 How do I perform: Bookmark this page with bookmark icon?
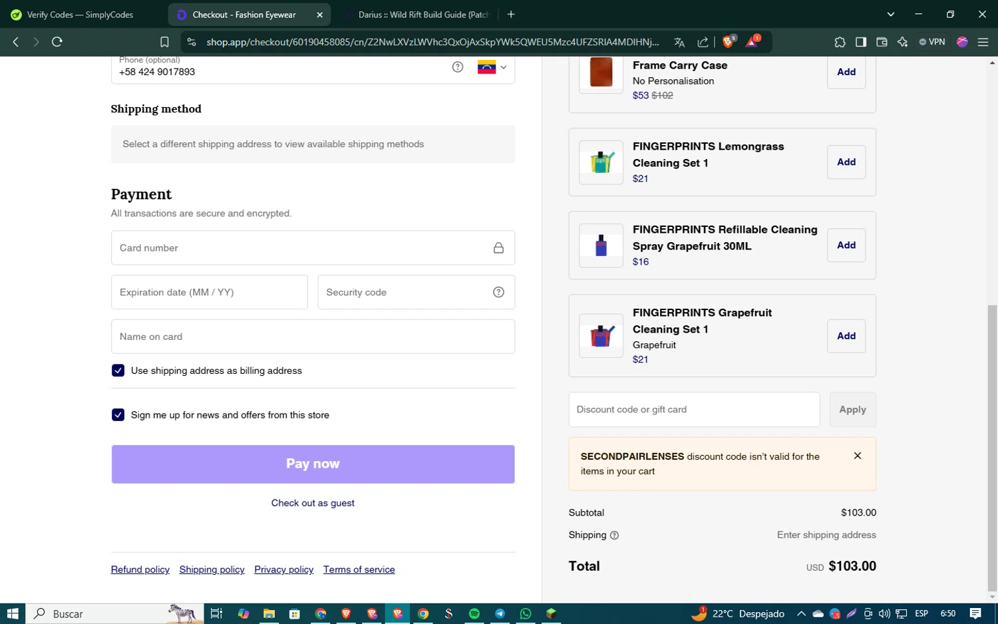tap(164, 42)
